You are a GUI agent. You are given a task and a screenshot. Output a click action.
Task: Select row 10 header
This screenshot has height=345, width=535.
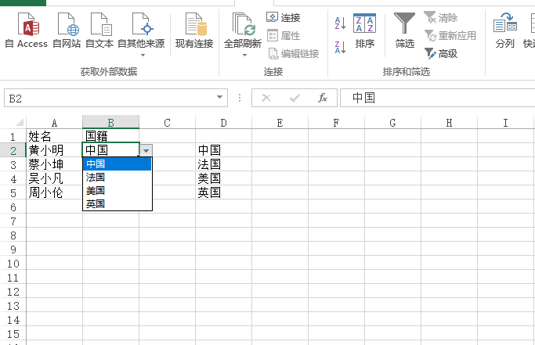(x=13, y=264)
